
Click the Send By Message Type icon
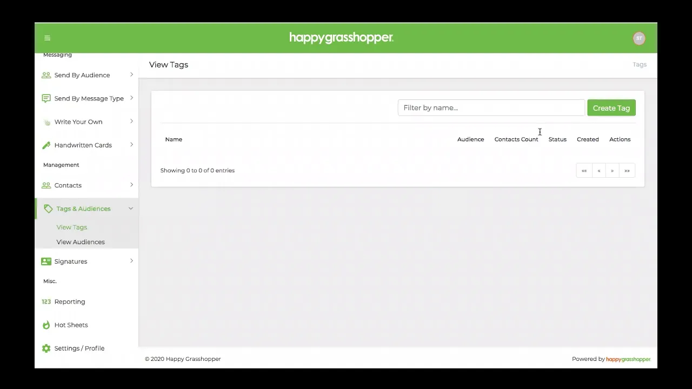click(46, 98)
